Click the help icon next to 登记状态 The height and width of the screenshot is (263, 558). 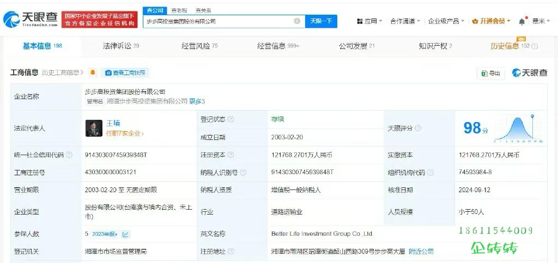231,119
